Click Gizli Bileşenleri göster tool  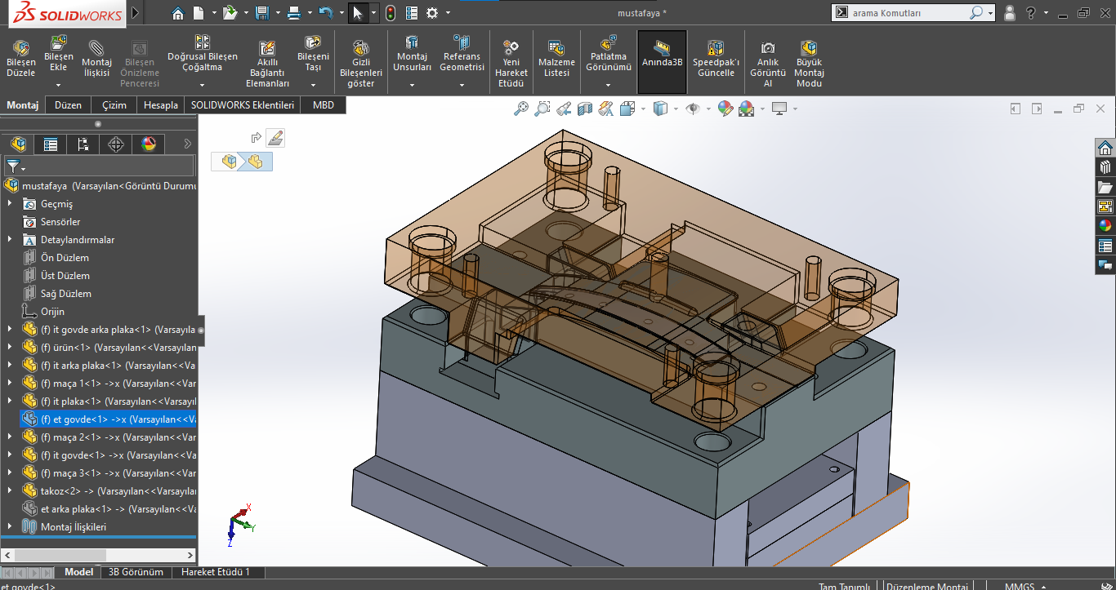coord(360,64)
